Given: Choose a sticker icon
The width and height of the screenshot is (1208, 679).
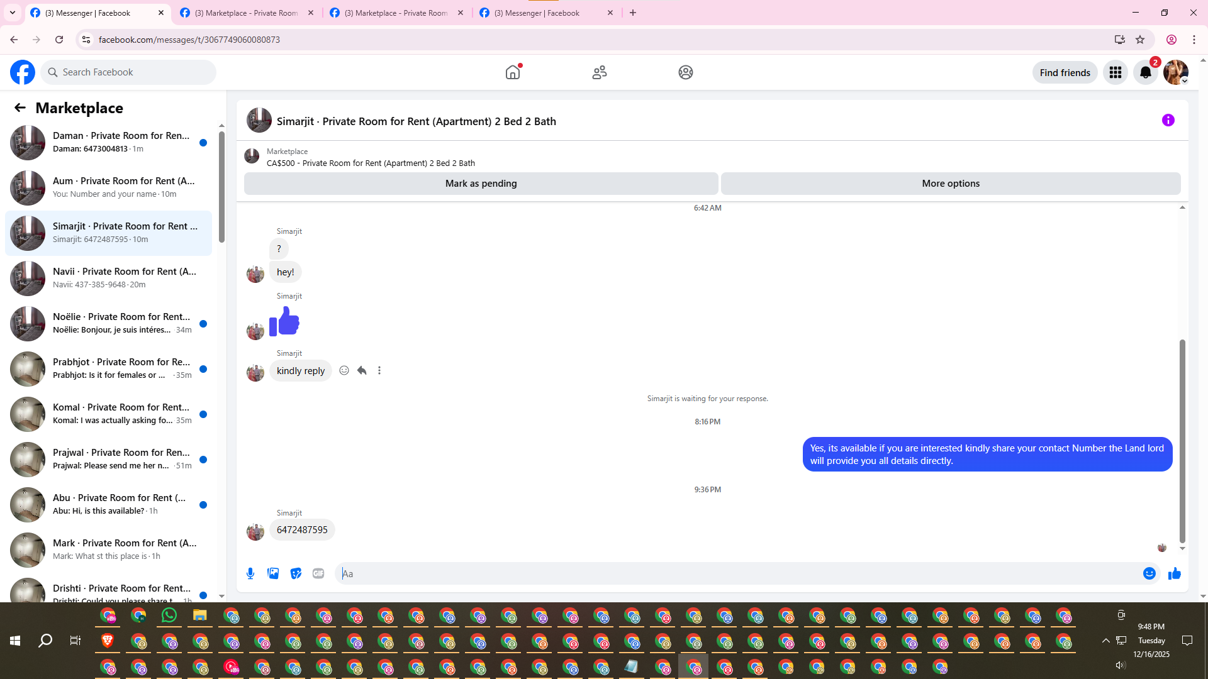Looking at the screenshot, I should (x=296, y=573).
